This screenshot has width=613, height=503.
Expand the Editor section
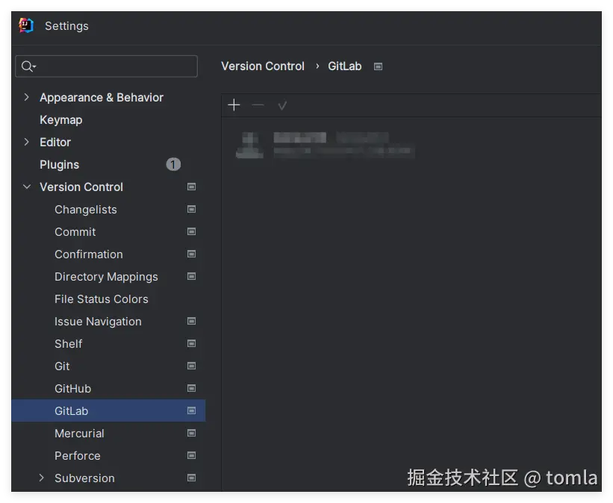pos(27,142)
